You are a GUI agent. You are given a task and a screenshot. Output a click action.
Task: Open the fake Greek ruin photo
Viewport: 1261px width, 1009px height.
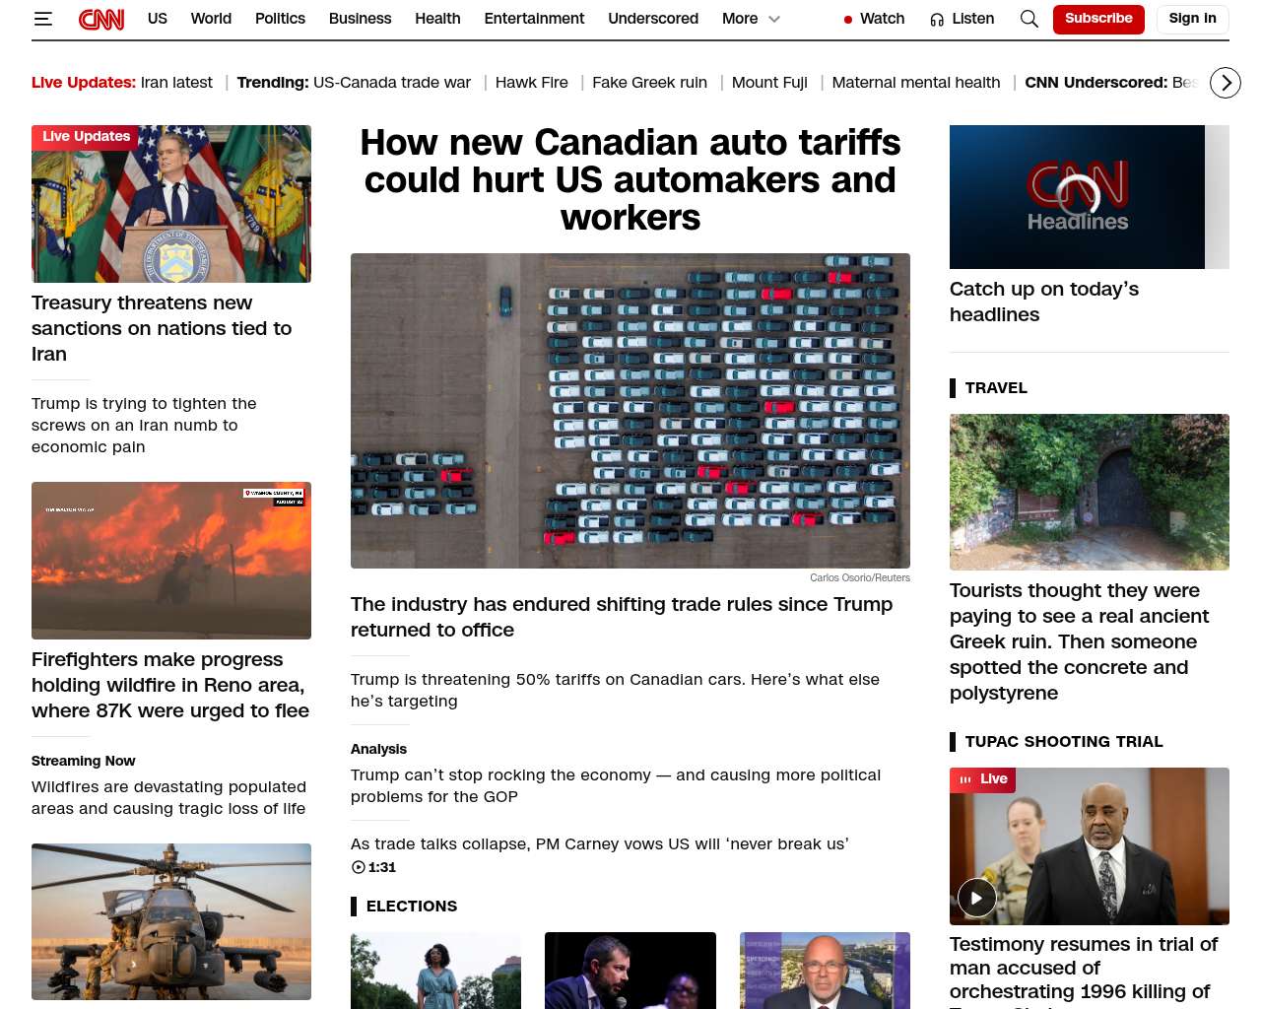tap(1090, 492)
